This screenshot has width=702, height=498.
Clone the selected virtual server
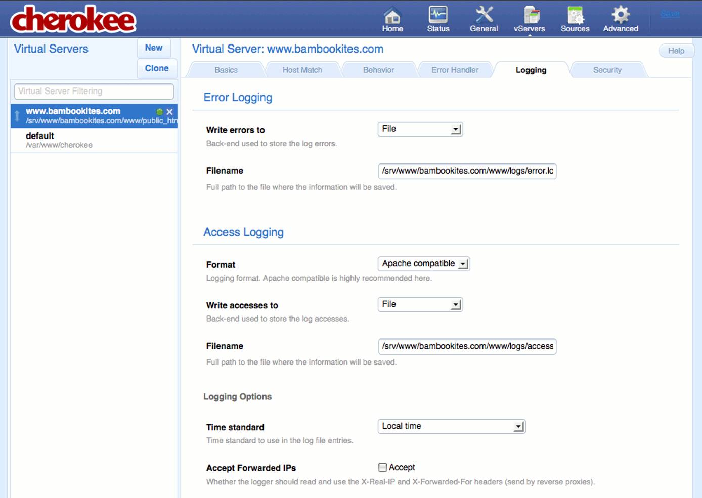point(156,68)
